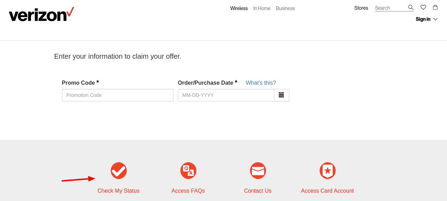The height and width of the screenshot is (201, 447).
Task: Open the Stores page
Action: (x=361, y=8)
